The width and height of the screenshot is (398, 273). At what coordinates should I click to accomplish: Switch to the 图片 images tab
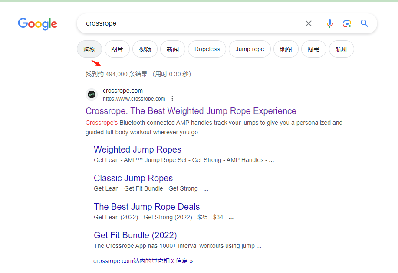tap(117, 49)
